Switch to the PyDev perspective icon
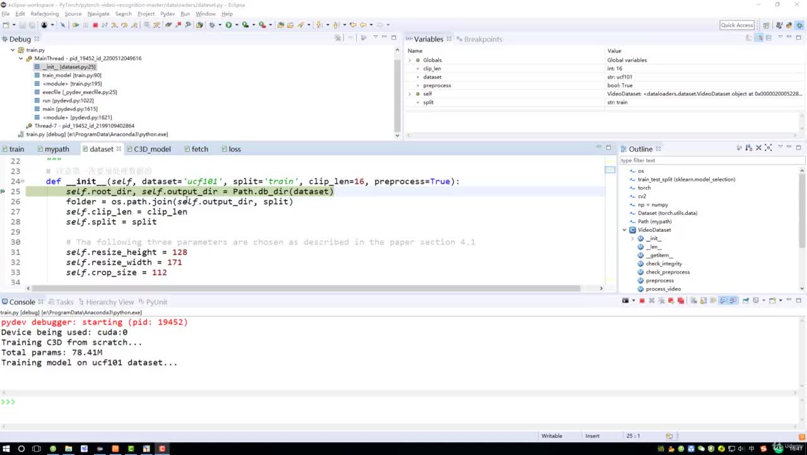The height and width of the screenshot is (455, 807). click(789, 25)
